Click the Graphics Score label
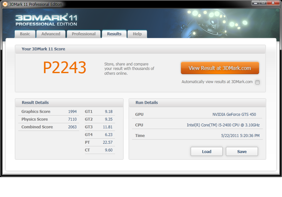 36,112
